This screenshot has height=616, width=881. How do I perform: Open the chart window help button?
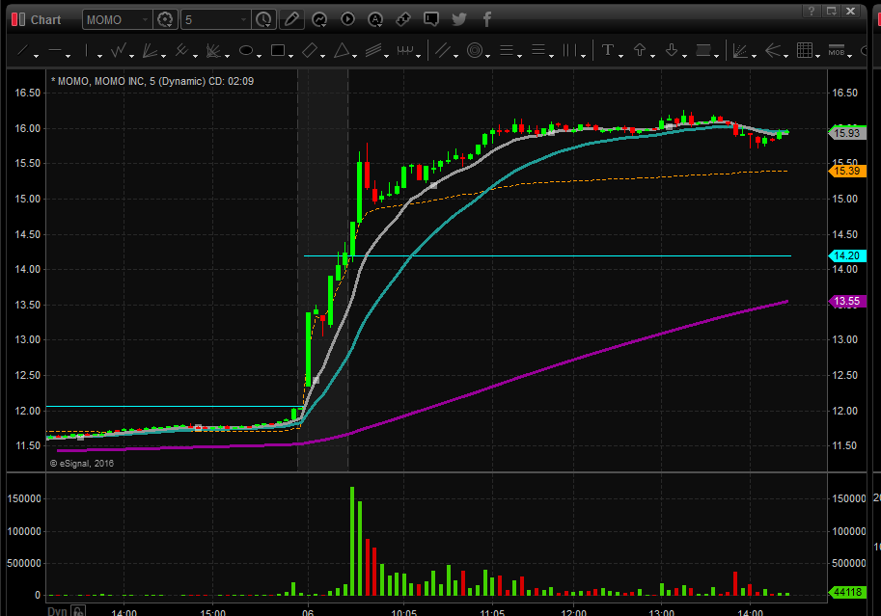[811, 12]
